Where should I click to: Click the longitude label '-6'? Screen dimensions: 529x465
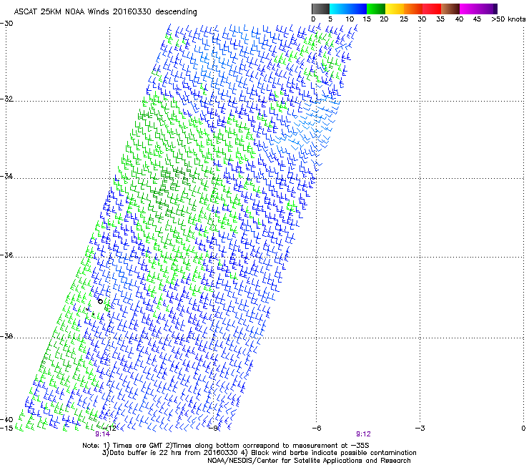tap(317, 429)
